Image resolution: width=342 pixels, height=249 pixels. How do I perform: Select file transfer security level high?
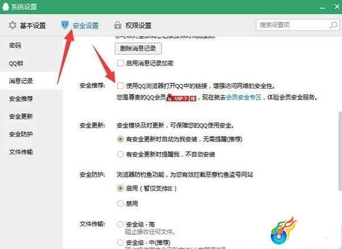point(120,224)
